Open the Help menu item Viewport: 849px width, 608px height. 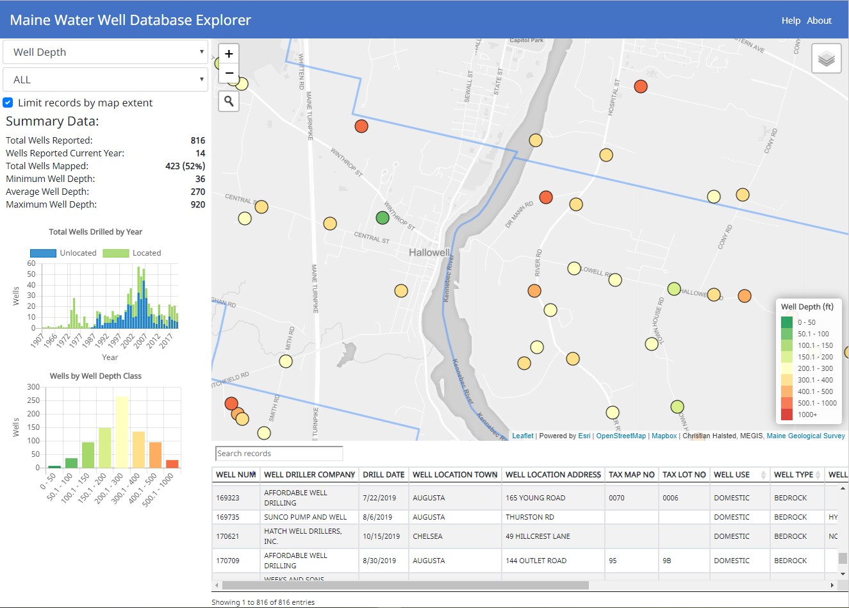coord(791,21)
